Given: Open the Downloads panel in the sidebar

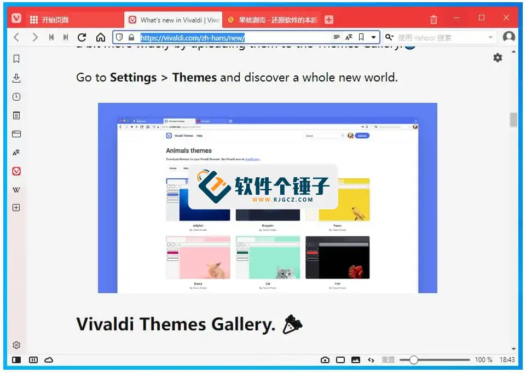Looking at the screenshot, I should (x=16, y=78).
